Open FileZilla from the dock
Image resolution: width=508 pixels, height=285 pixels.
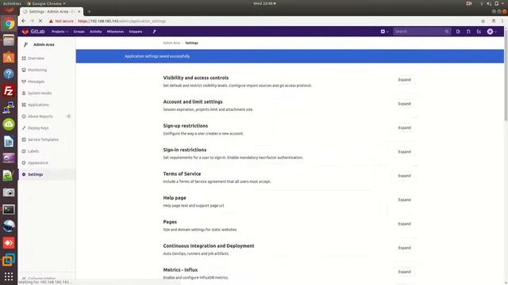tap(9, 91)
